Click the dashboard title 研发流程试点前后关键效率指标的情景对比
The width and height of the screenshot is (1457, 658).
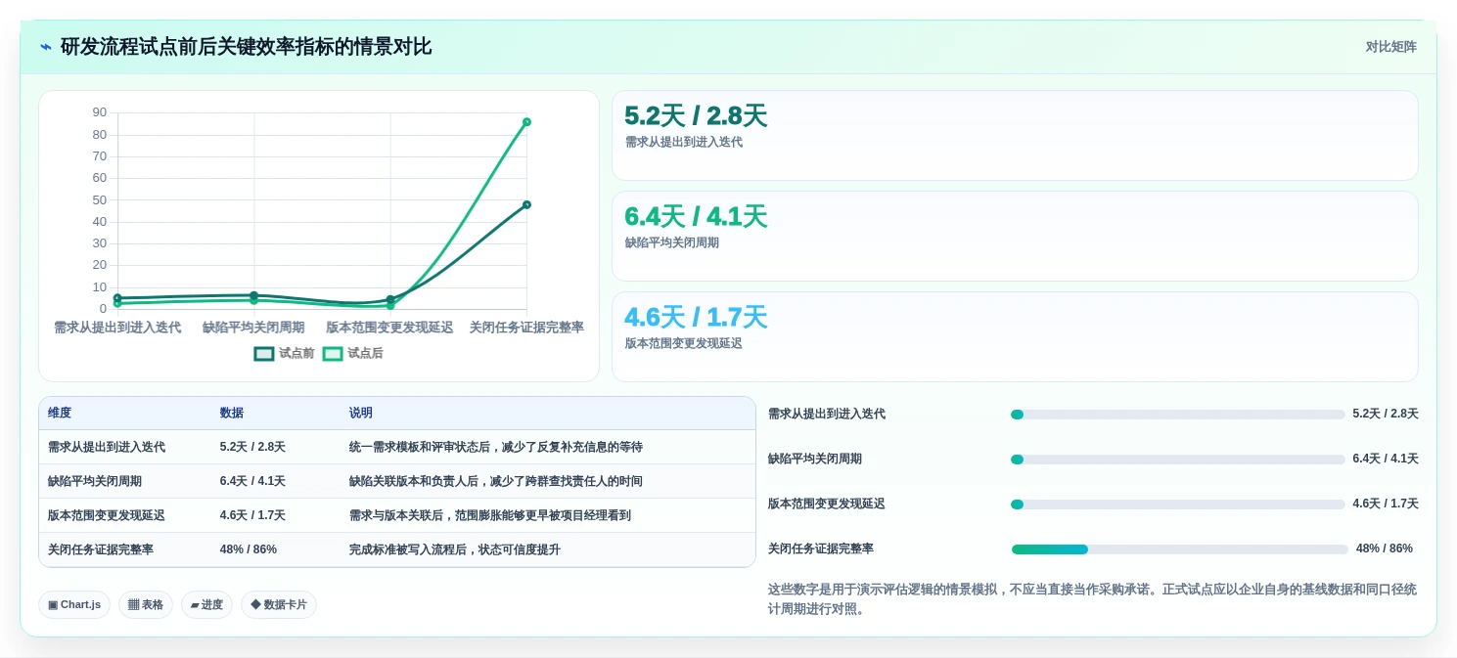coord(246,47)
